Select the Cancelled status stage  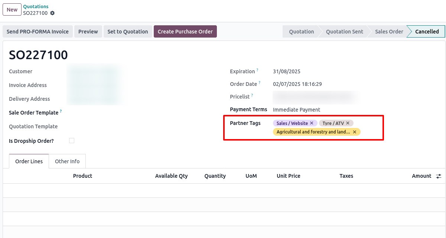tap(427, 32)
